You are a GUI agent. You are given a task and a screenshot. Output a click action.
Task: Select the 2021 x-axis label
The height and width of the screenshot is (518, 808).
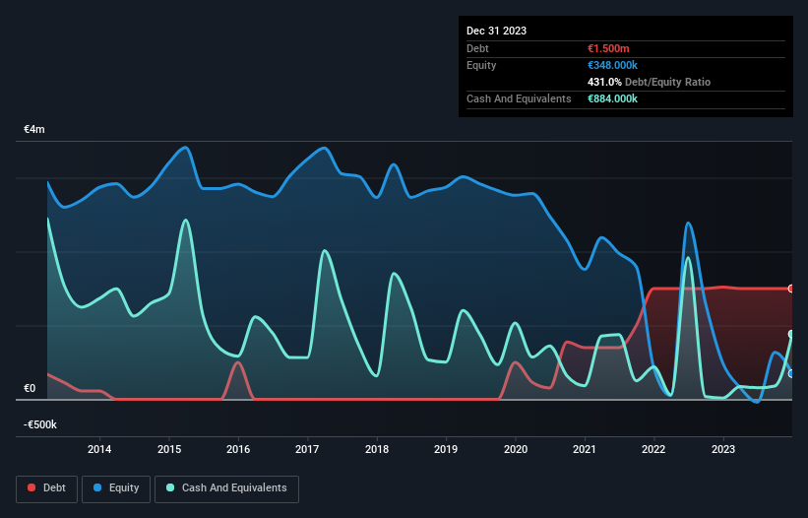585,449
